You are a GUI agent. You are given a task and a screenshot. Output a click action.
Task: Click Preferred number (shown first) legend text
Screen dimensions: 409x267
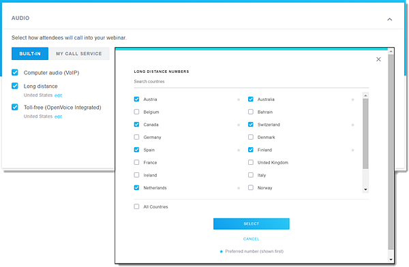(254, 251)
